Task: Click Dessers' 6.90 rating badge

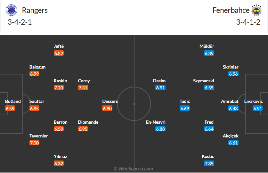Action: [x=107, y=108]
